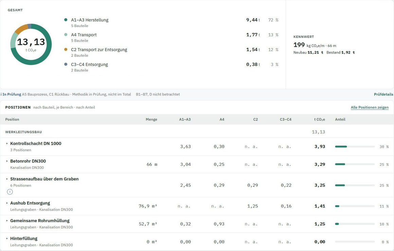Click the info icon under Strassenaufbau

[x=10, y=192]
